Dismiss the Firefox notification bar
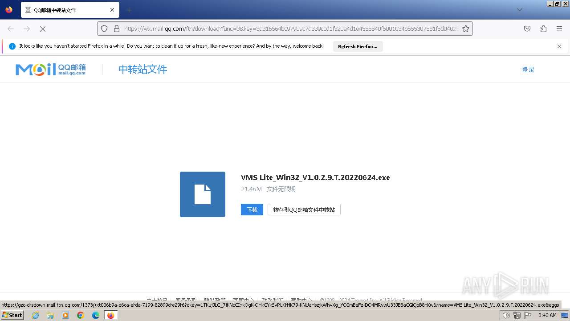 [x=559, y=46]
